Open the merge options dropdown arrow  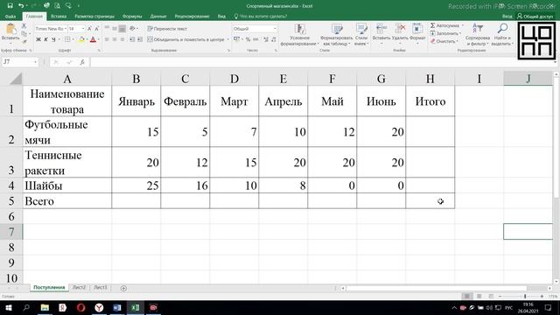click(x=227, y=39)
